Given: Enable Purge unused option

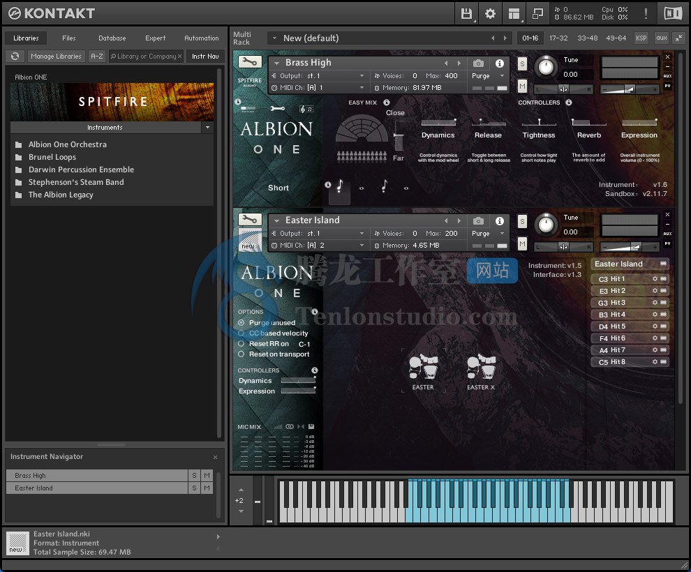Looking at the screenshot, I should (x=241, y=323).
